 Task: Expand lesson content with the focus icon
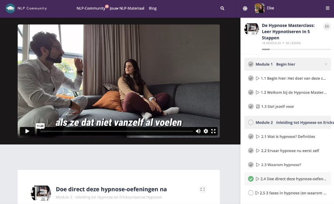[x=202, y=189]
